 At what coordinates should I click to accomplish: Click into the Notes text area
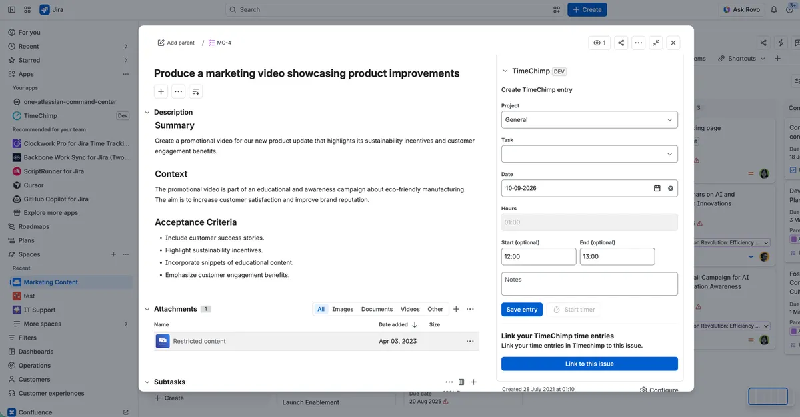(x=589, y=284)
